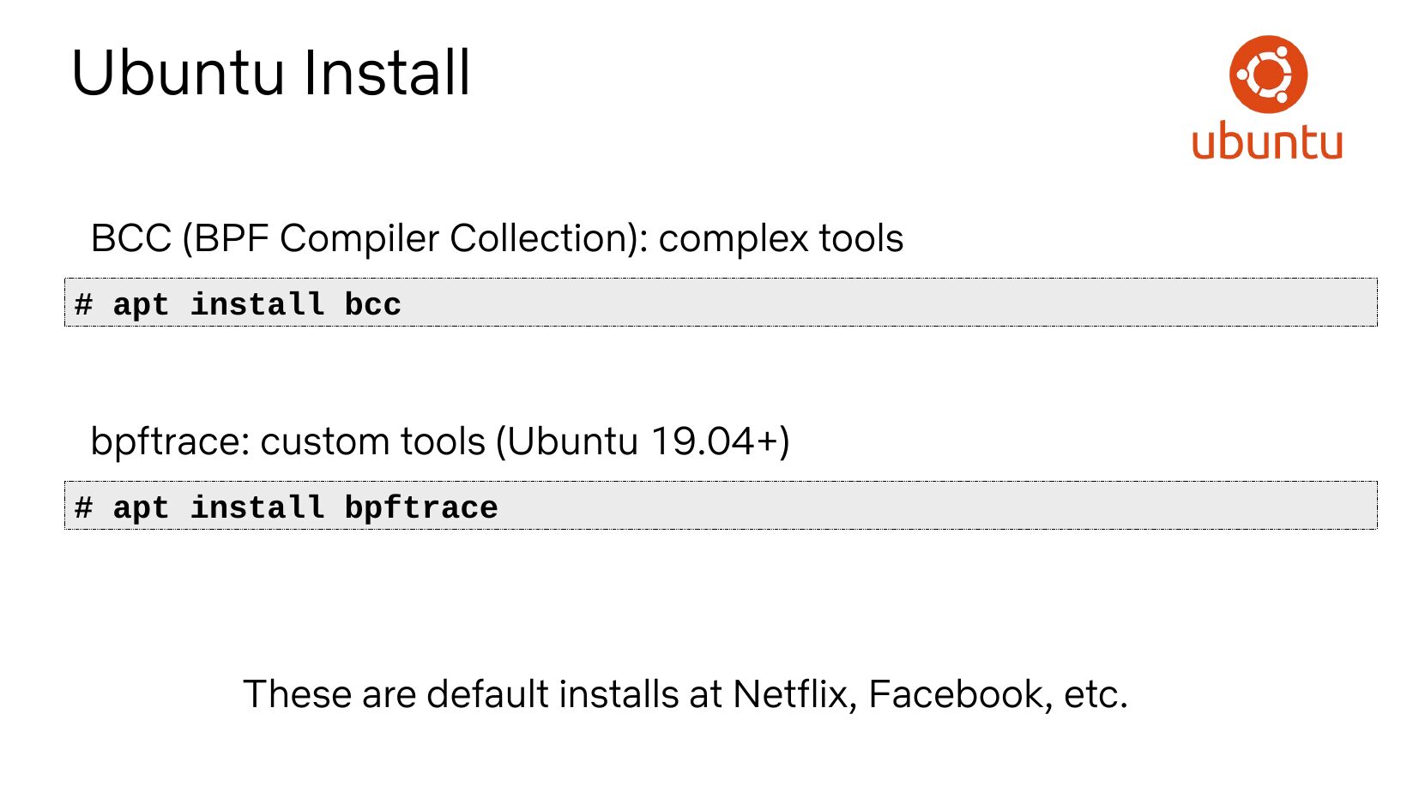Click the bcc package name in the command
The image size is (1419, 798).
372,304
